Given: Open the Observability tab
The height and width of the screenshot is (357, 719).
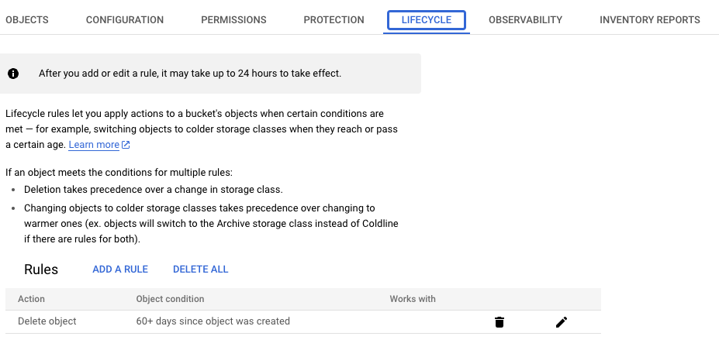Looking at the screenshot, I should pyautogui.click(x=525, y=20).
